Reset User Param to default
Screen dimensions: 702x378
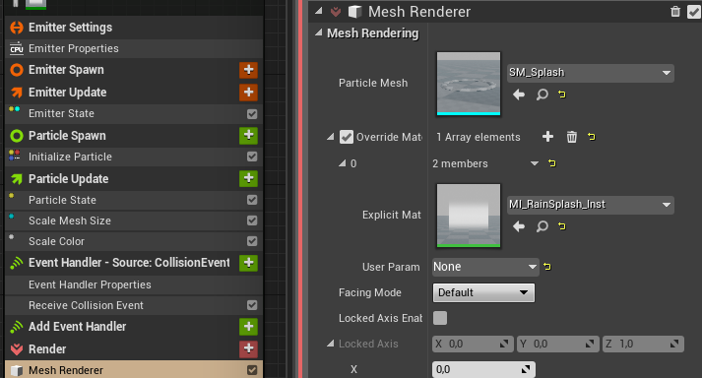point(547,267)
